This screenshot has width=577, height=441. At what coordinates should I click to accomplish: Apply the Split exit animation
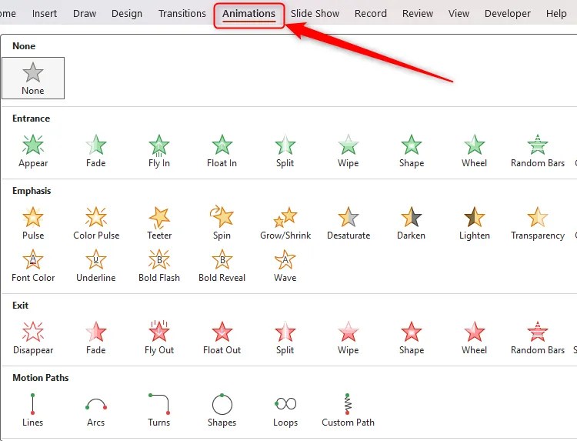pos(285,339)
